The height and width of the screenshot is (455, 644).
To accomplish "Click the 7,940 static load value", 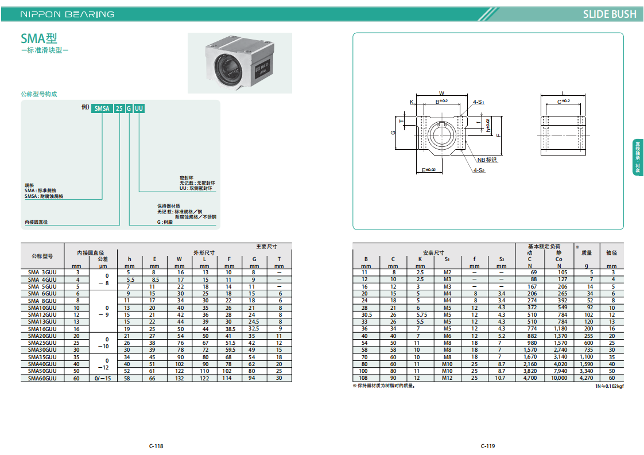I will [560, 371].
